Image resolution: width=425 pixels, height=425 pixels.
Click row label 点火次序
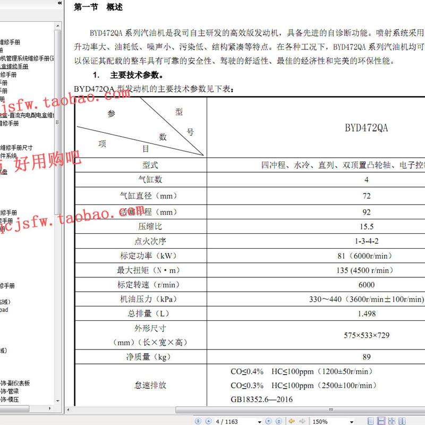[150, 241]
